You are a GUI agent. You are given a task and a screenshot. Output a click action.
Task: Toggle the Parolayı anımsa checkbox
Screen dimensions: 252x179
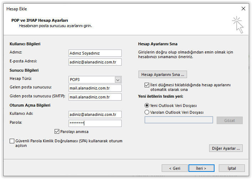click(x=57, y=132)
